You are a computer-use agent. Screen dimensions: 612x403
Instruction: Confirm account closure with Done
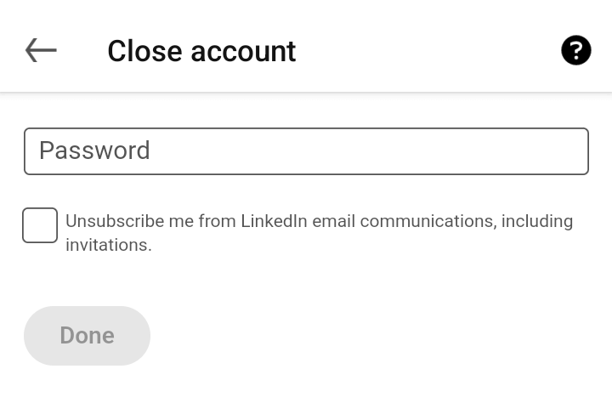(x=87, y=336)
